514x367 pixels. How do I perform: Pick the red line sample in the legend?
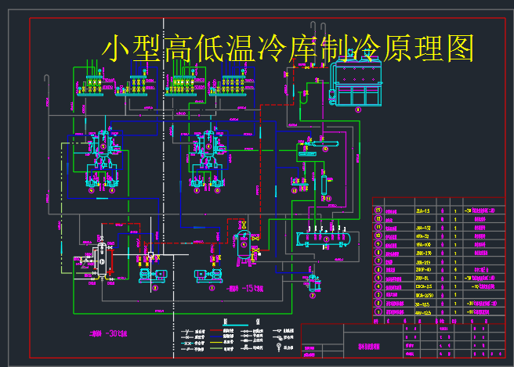(216, 331)
